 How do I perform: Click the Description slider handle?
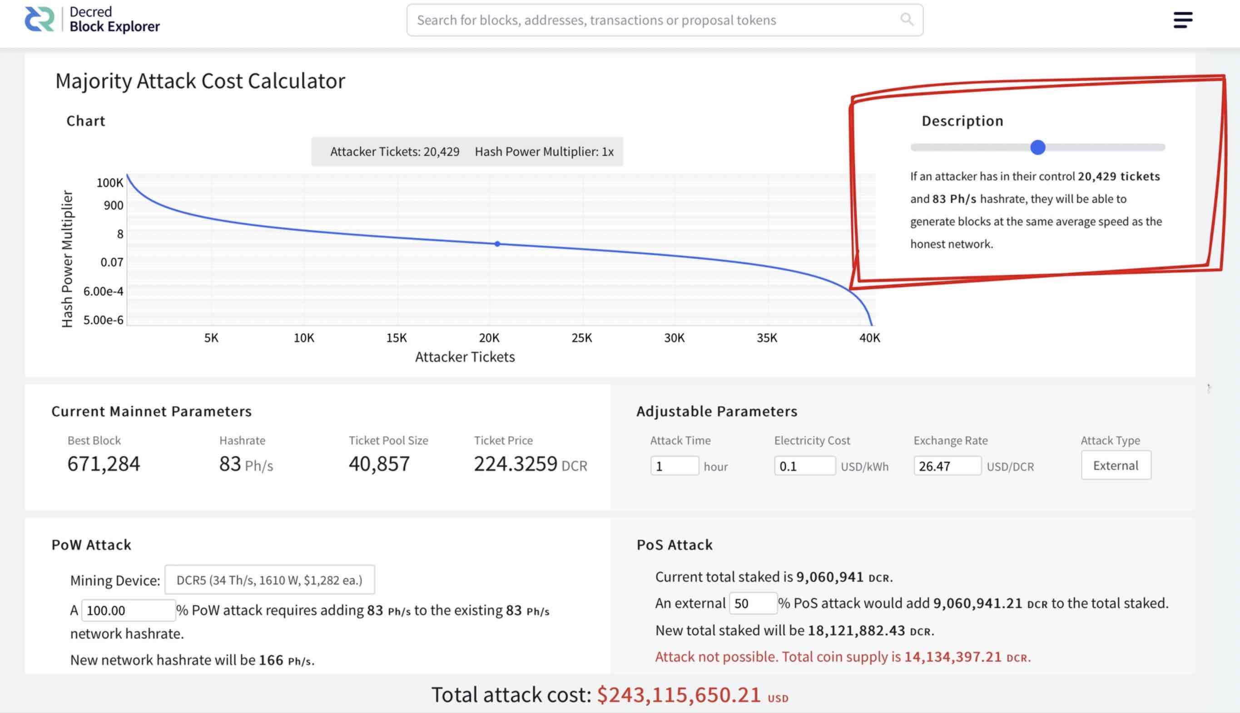[x=1037, y=148]
